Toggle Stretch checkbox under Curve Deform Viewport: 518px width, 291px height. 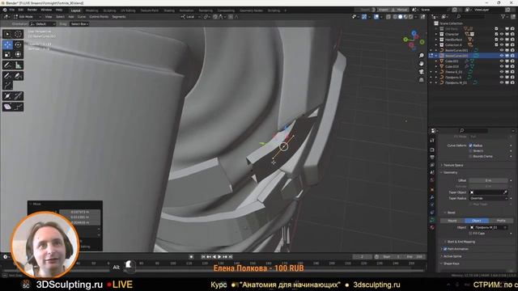pos(470,151)
